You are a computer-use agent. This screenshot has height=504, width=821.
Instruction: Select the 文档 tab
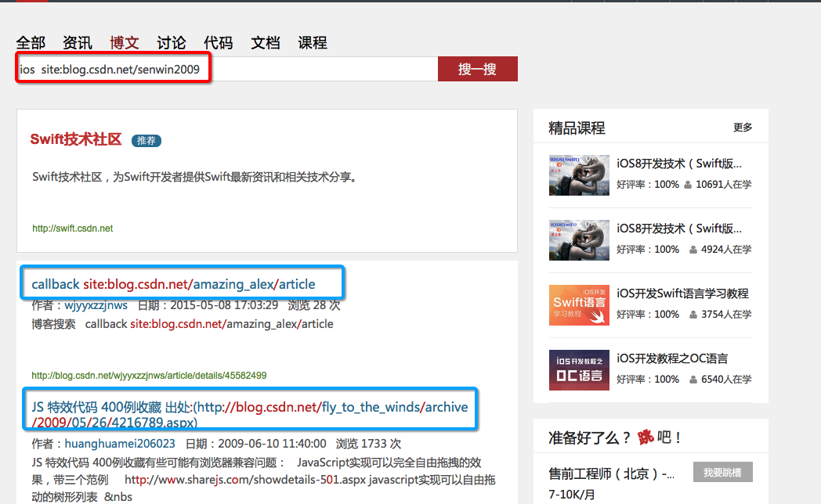tap(266, 43)
